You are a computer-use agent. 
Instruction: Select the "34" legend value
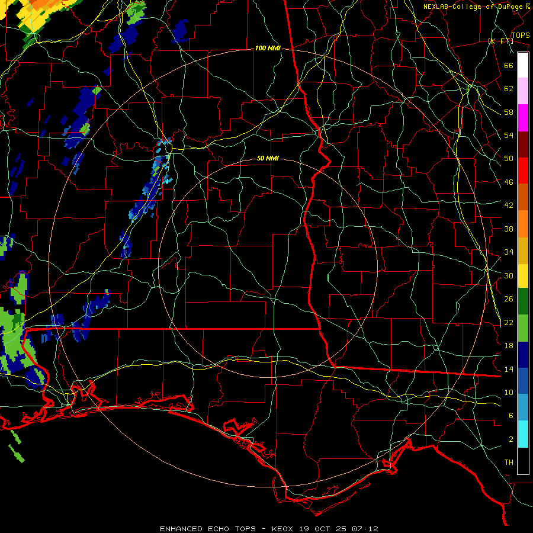click(509, 252)
